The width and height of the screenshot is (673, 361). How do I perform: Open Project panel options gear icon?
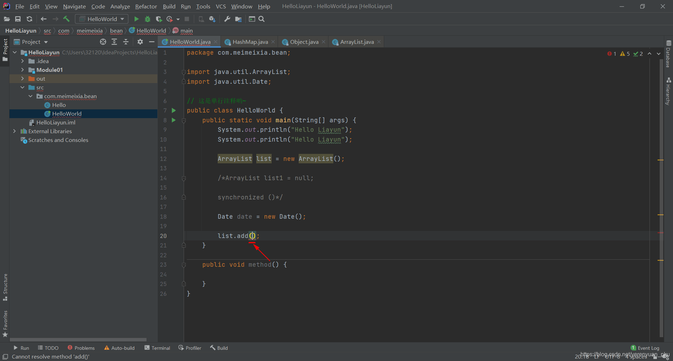point(140,42)
